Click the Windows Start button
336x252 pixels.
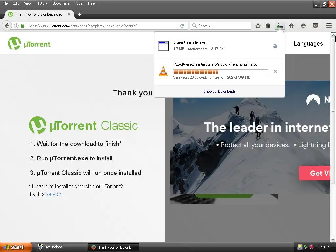pos(16,247)
